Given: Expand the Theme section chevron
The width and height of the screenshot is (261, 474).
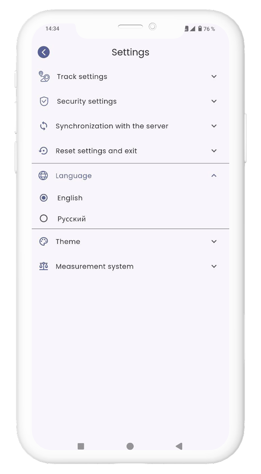Looking at the screenshot, I should [x=214, y=242].
